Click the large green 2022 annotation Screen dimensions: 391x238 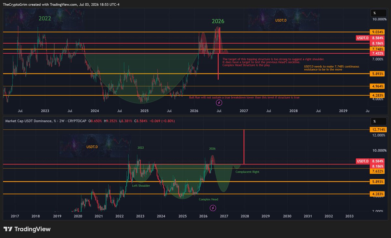(45, 19)
